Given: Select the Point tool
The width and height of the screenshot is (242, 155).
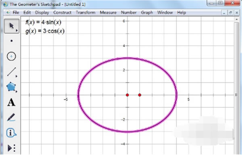Looking at the screenshot, I should [11, 41].
